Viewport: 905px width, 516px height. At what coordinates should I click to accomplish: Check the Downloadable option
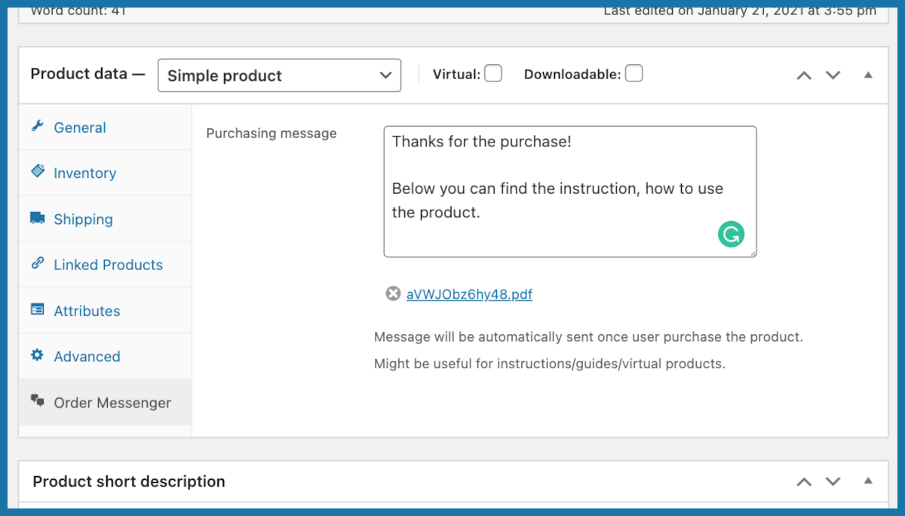point(634,73)
